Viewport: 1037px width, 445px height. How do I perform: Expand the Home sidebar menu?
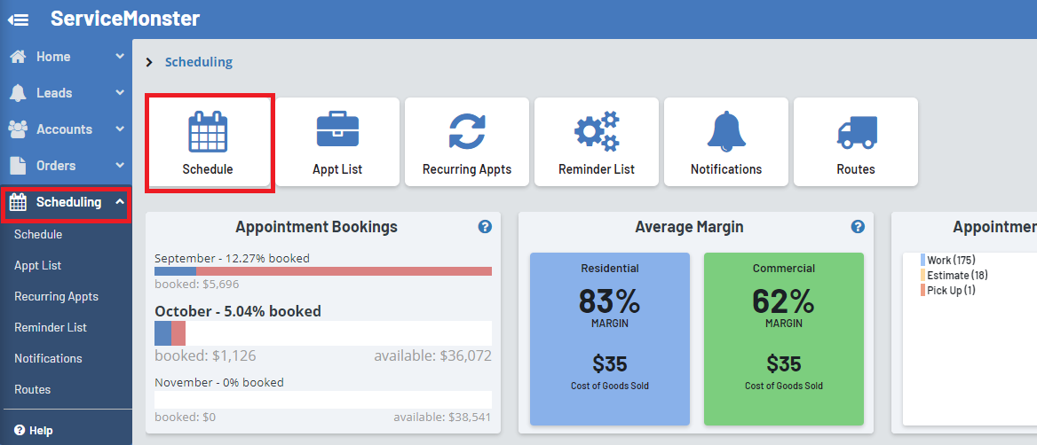(x=66, y=57)
